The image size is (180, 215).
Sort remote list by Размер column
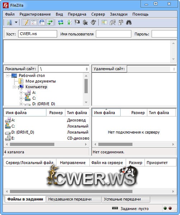[x=134, y=113]
